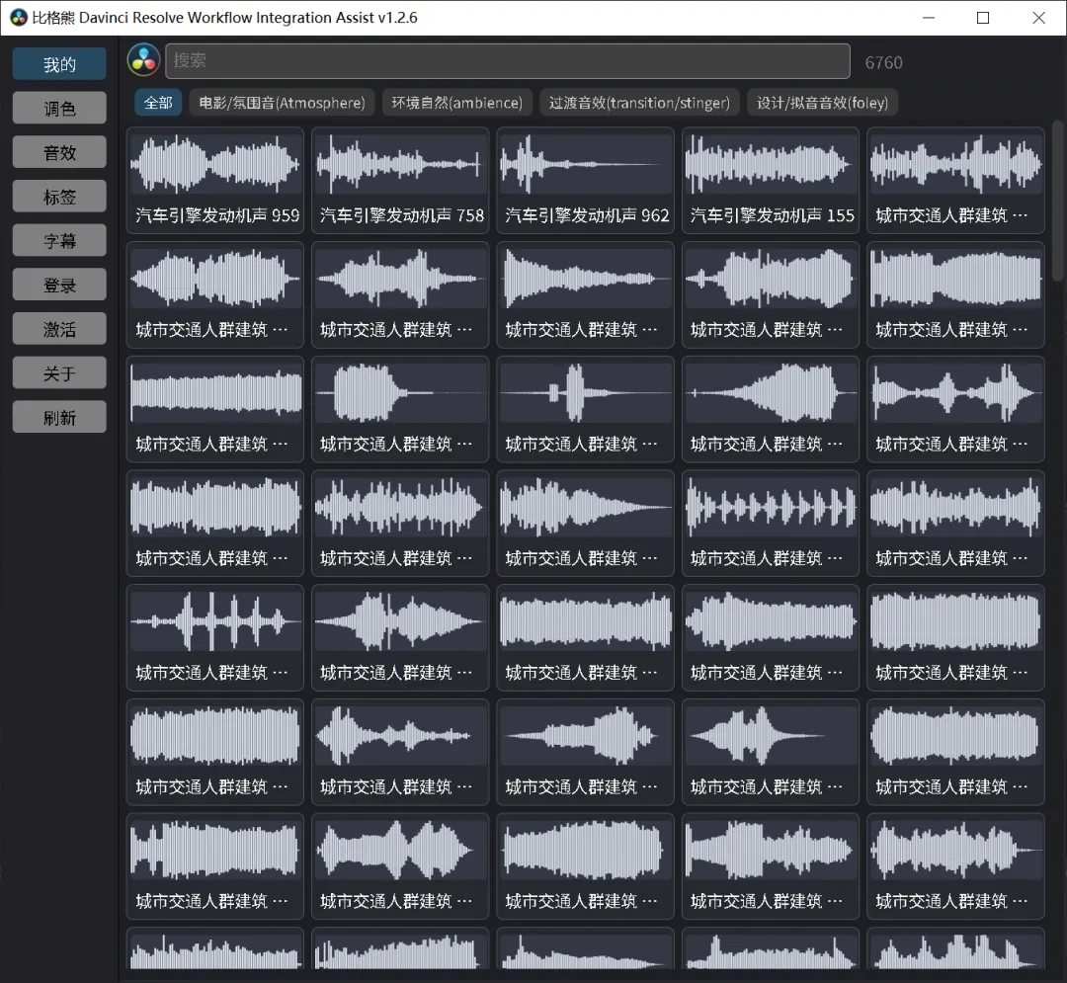The width and height of the screenshot is (1067, 983).
Task: Click the vertical scrollbar of sound list
Action: point(1057,201)
